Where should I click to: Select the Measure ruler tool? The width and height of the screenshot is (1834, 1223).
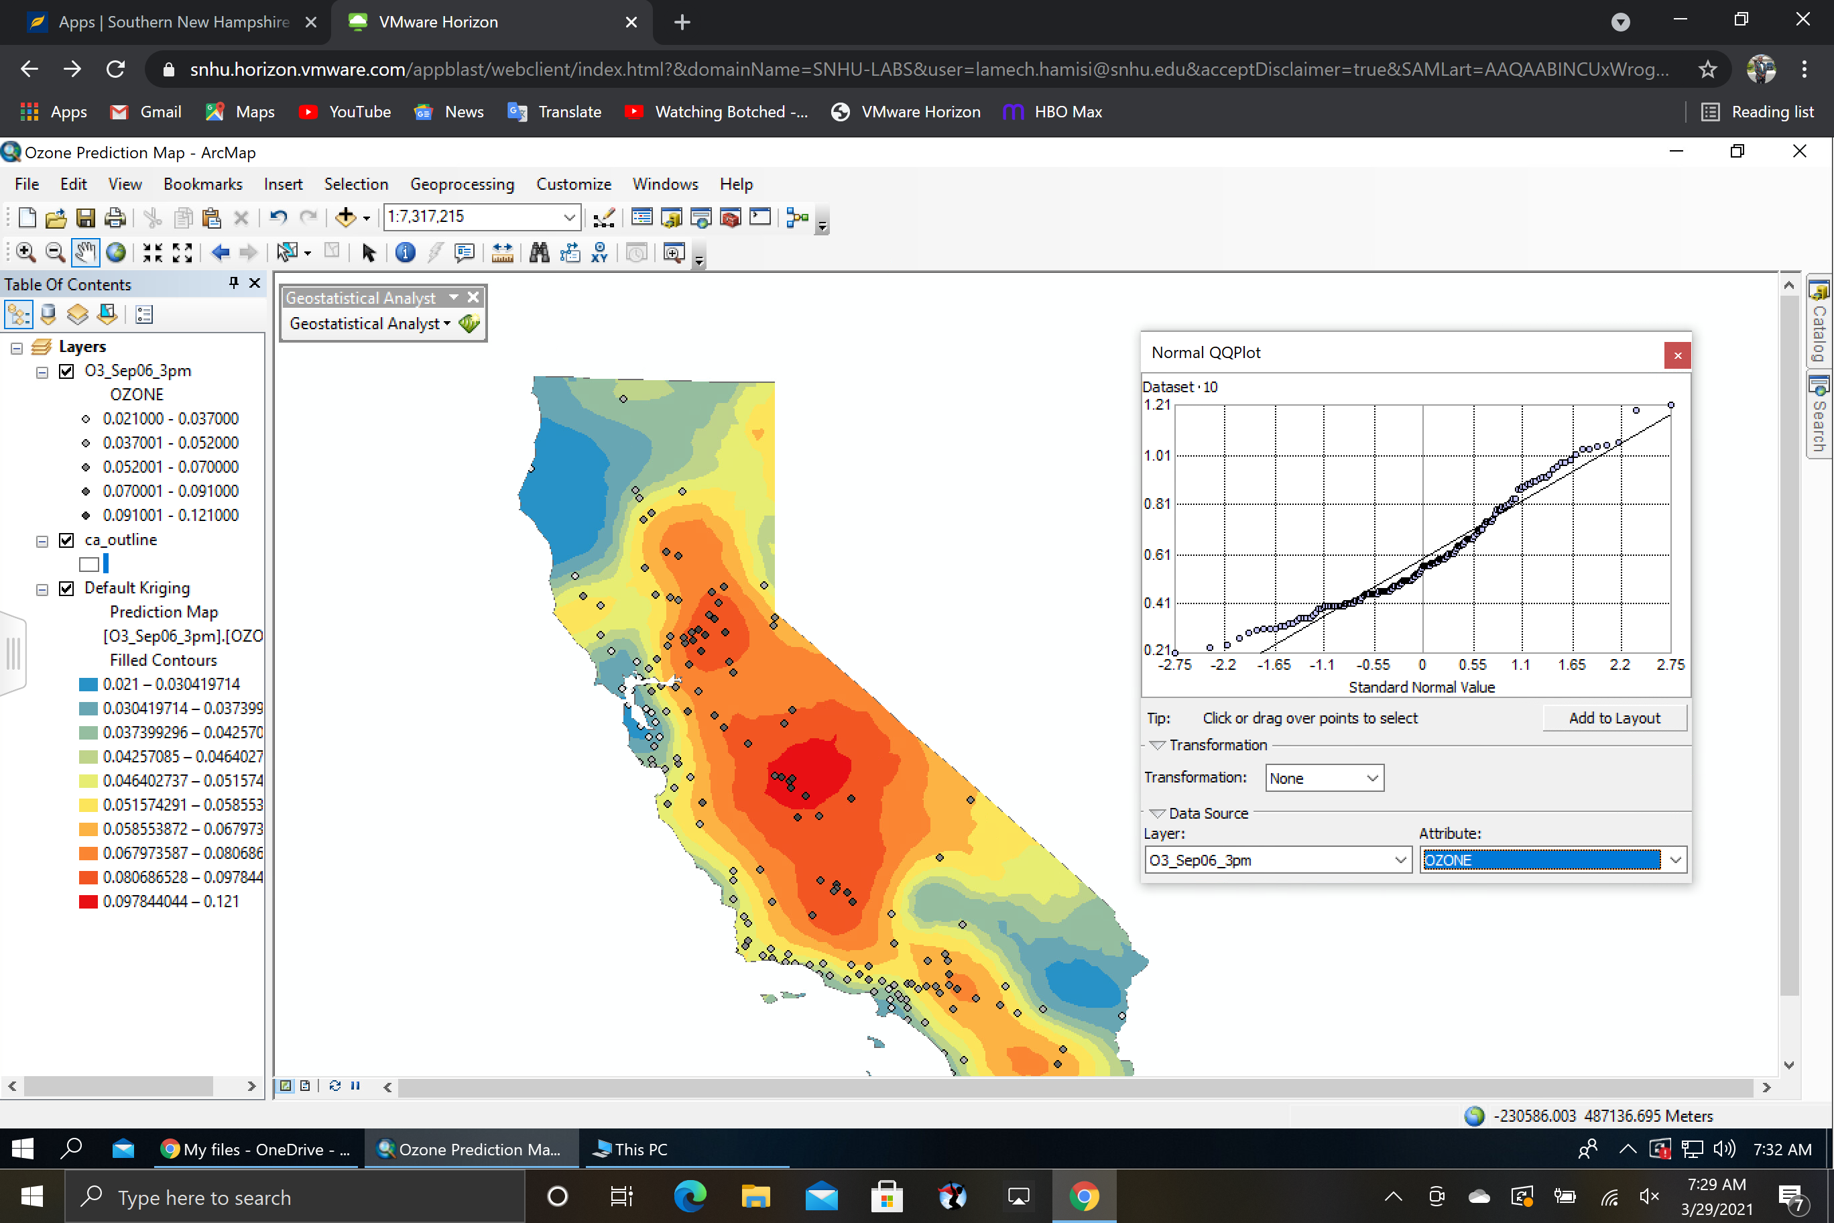tap(502, 253)
